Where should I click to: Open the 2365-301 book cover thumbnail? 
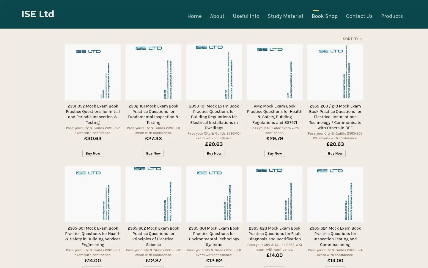[x=214, y=194]
